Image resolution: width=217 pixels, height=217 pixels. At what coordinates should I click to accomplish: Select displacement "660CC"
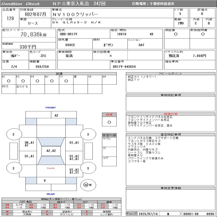pyautogui.click(x=70, y=45)
